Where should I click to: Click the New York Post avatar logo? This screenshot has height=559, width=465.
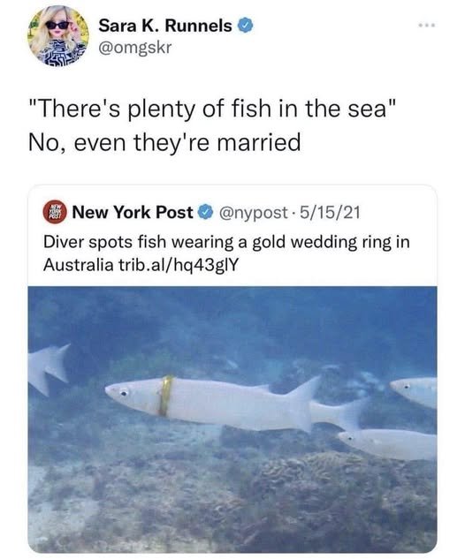pyautogui.click(x=55, y=212)
